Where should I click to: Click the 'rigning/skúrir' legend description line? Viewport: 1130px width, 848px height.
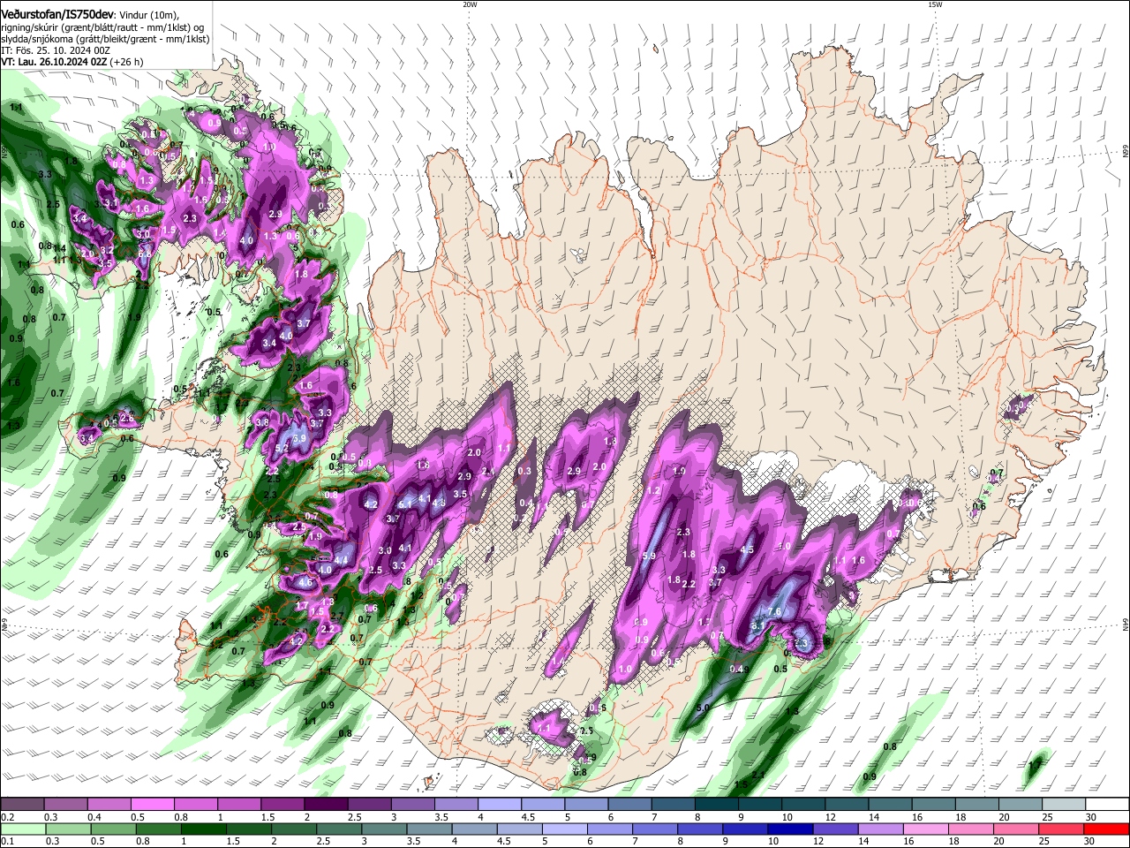tap(104, 27)
